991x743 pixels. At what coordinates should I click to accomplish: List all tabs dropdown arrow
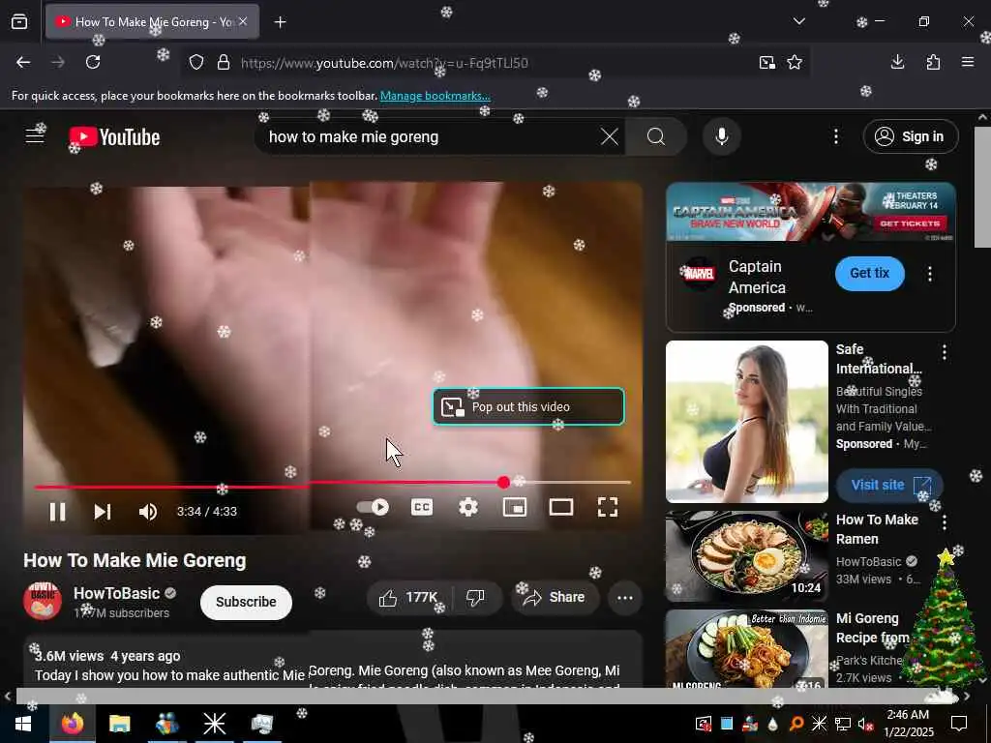(798, 21)
